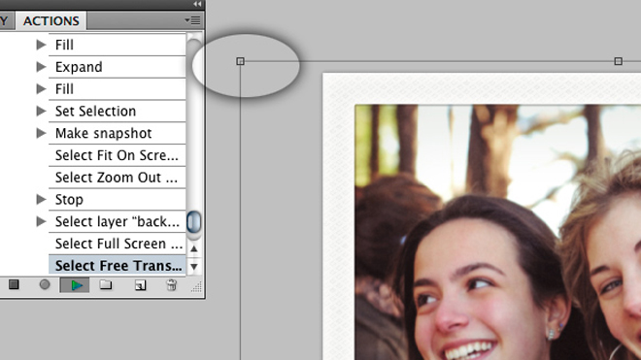Select the Expand action step
The height and width of the screenshot is (360, 641).
coord(117,67)
